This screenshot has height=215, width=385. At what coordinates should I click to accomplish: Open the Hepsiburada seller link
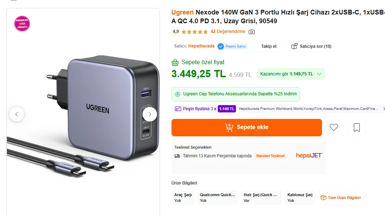coord(201,46)
